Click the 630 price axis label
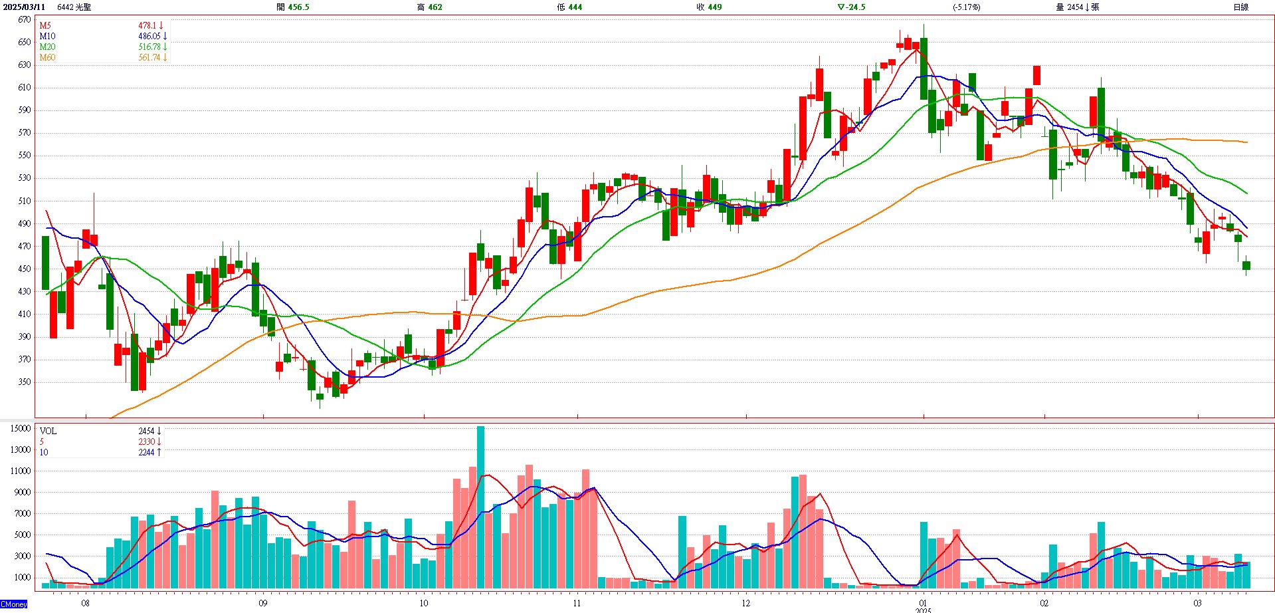 click(x=25, y=65)
